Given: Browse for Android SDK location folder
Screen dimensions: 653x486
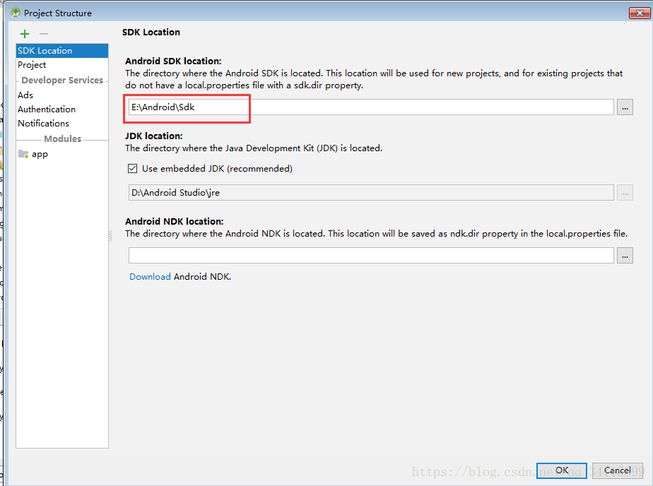Looking at the screenshot, I should coord(625,107).
